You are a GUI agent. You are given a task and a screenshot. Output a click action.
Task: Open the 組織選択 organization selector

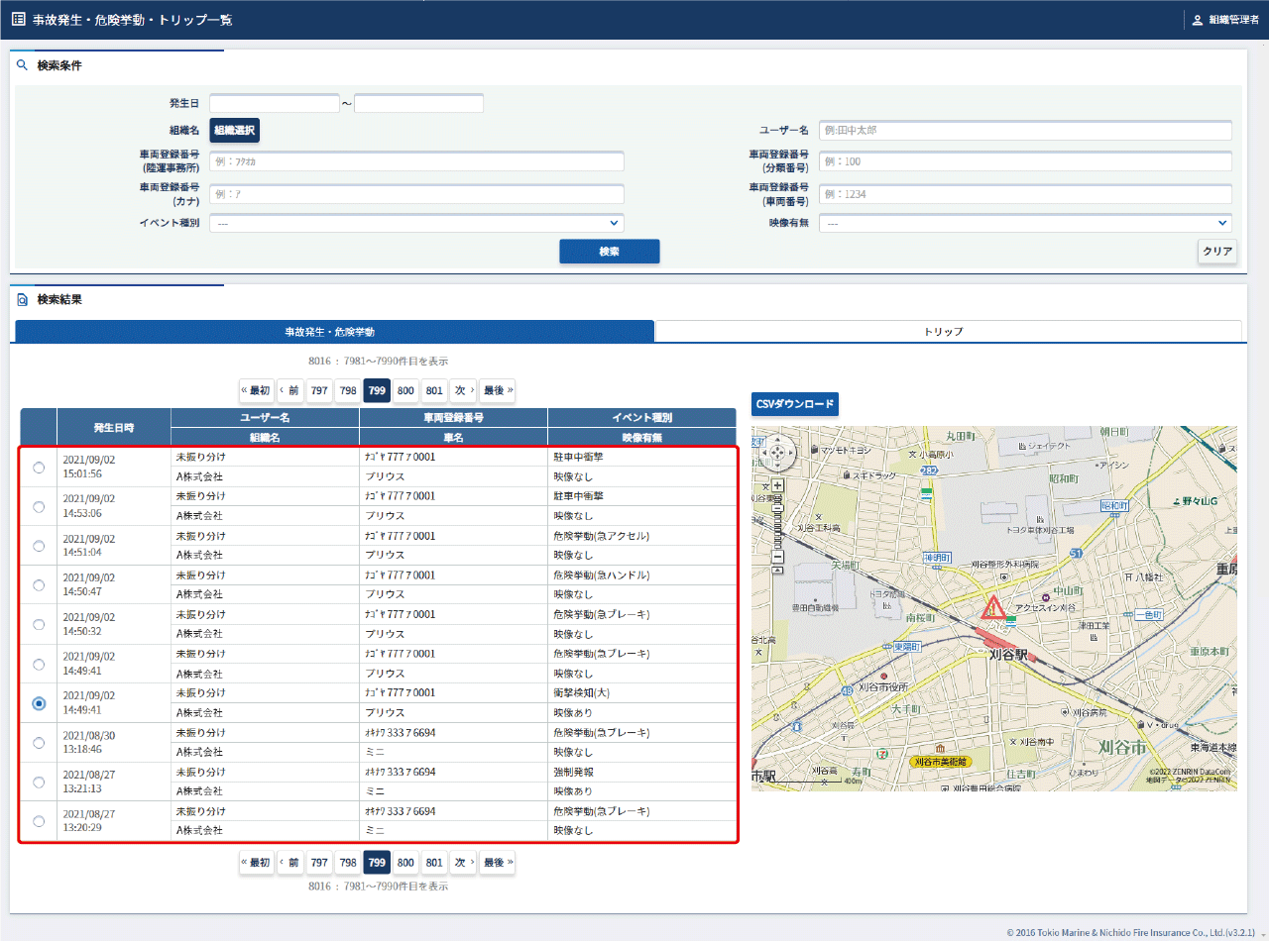[x=234, y=131]
